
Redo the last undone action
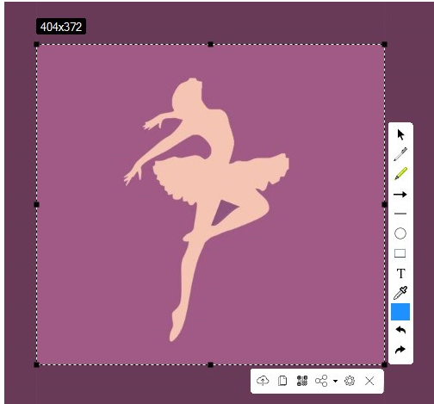point(400,350)
